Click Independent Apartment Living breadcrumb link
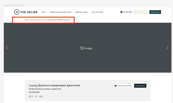This screenshot has height=103, width=173. [x=38, y=20]
